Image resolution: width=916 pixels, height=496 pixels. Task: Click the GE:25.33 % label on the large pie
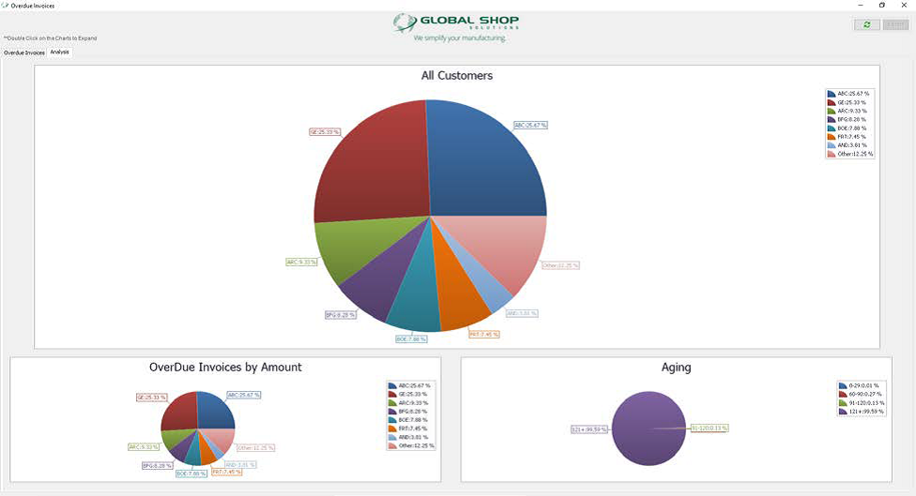click(324, 132)
